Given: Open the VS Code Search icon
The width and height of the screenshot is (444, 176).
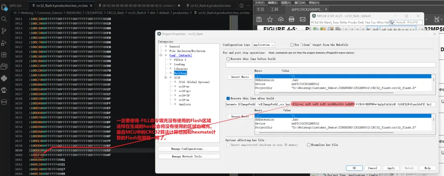Looking at the screenshot, I should 4,19.
